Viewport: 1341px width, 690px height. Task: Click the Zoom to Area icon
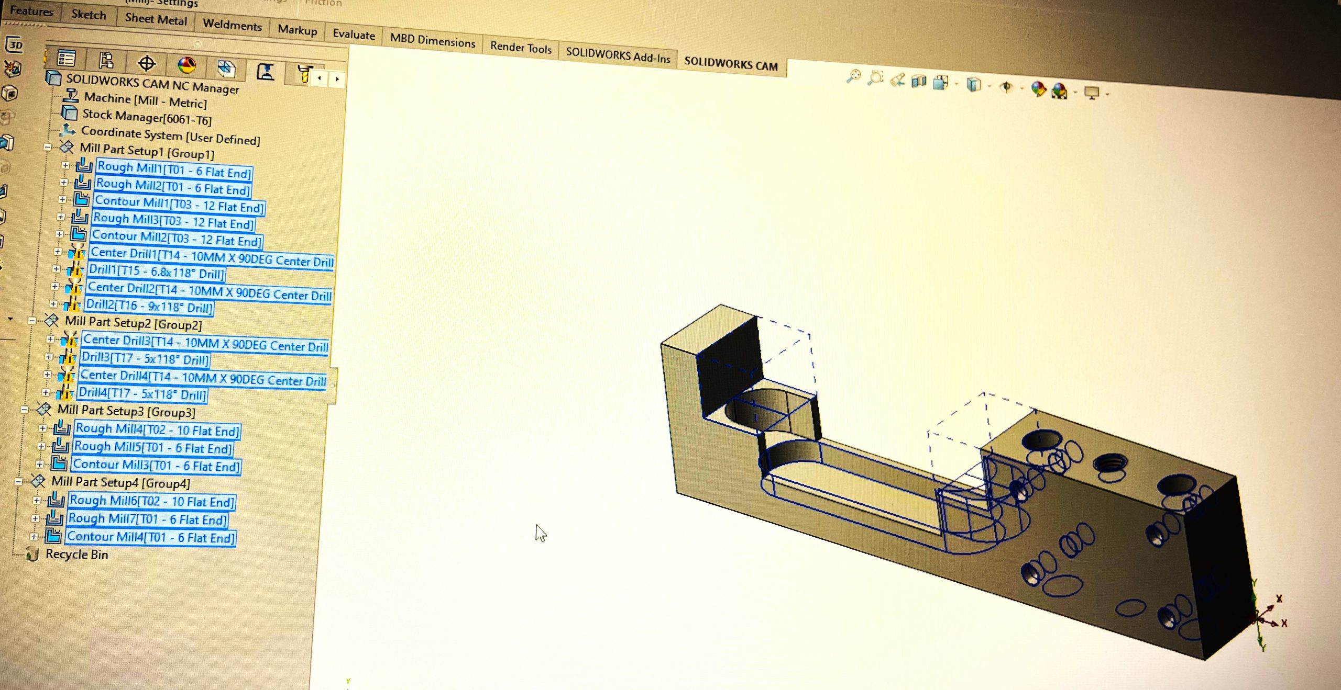[875, 78]
